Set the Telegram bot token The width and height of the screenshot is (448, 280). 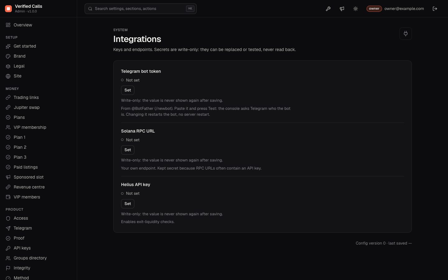point(128,90)
